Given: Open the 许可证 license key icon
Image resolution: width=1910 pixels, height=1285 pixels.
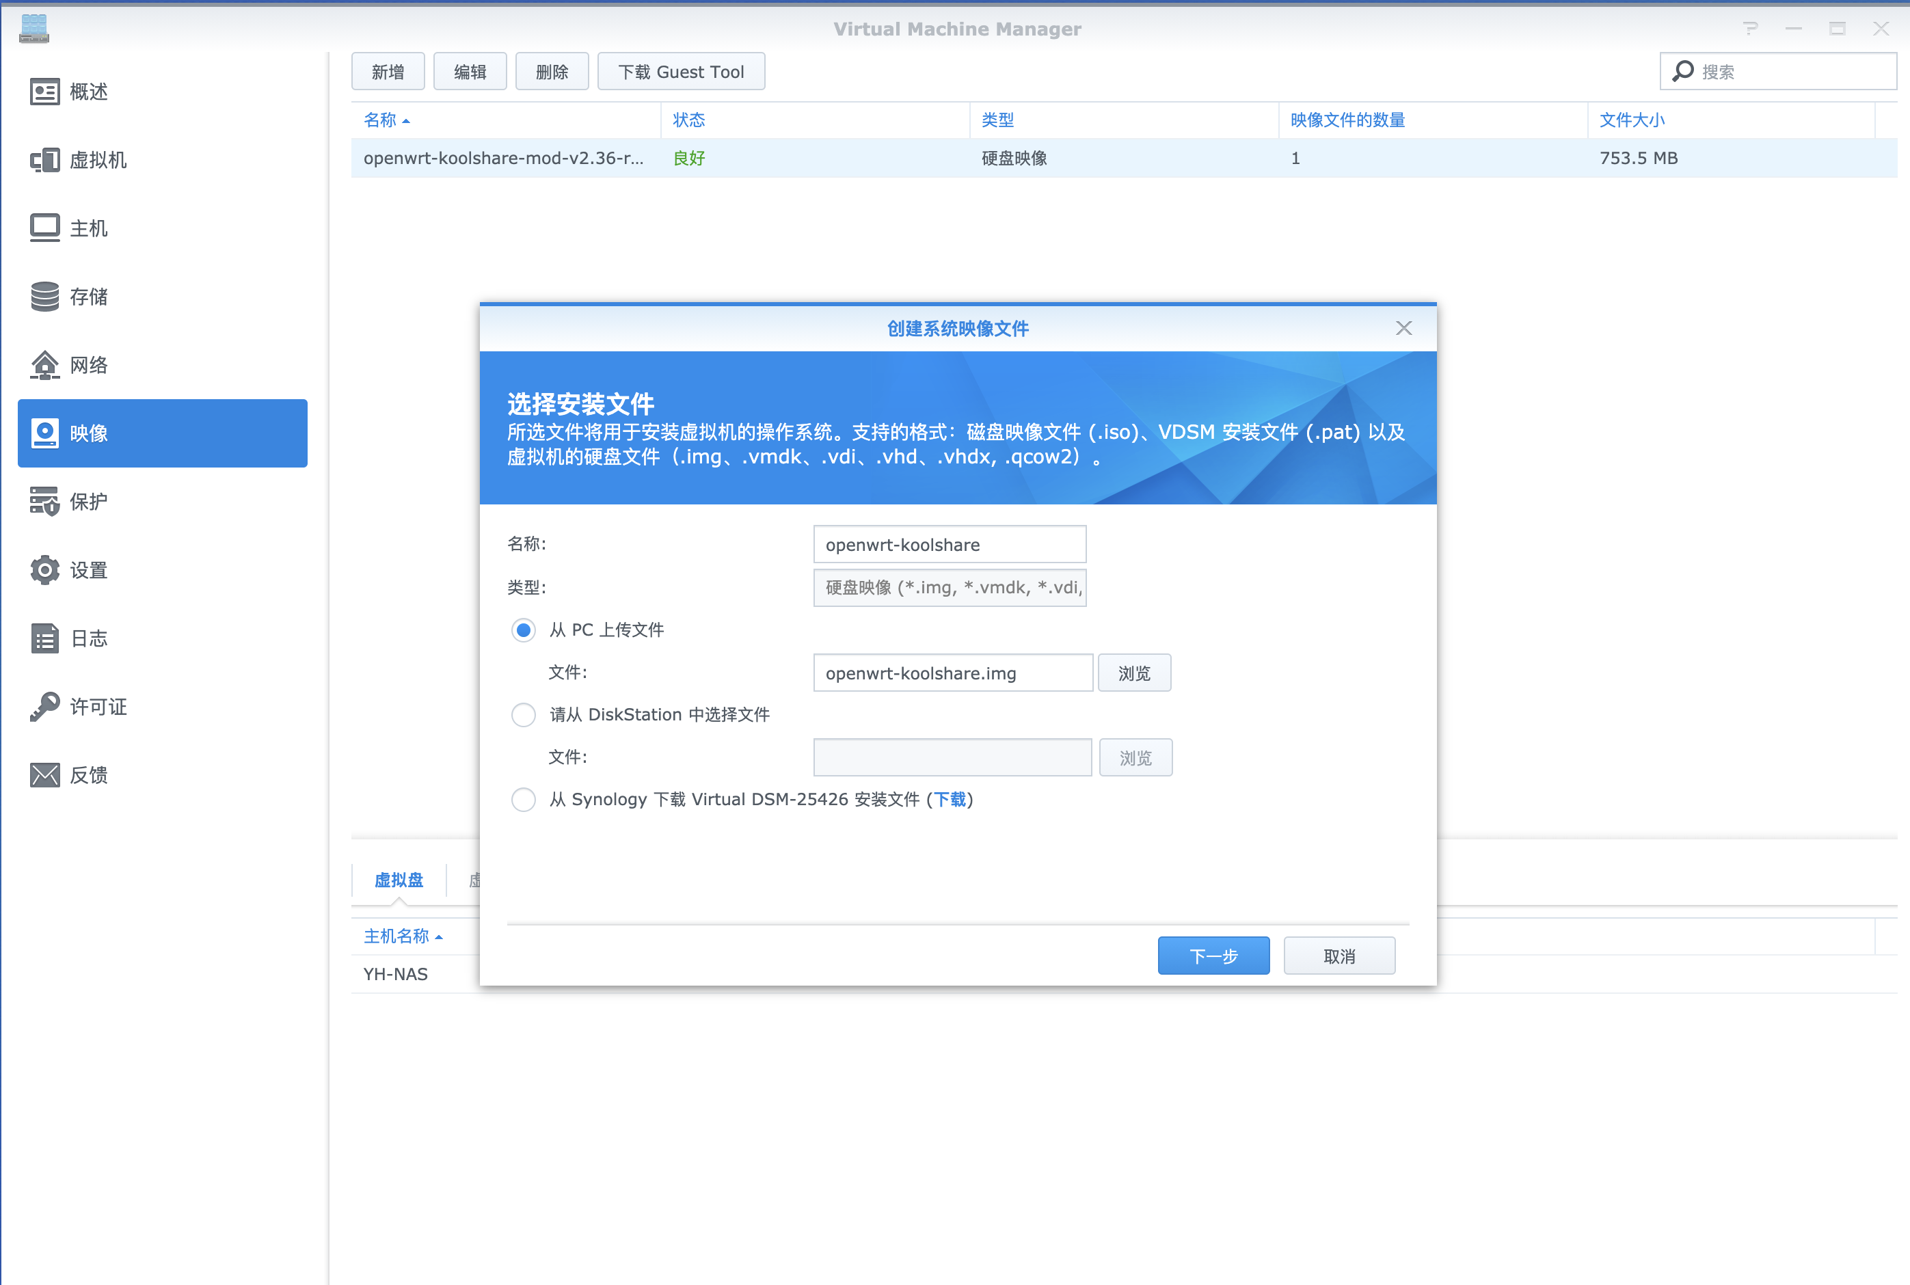Looking at the screenshot, I should (x=44, y=707).
